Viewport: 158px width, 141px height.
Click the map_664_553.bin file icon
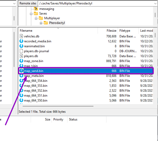pos(21,85)
